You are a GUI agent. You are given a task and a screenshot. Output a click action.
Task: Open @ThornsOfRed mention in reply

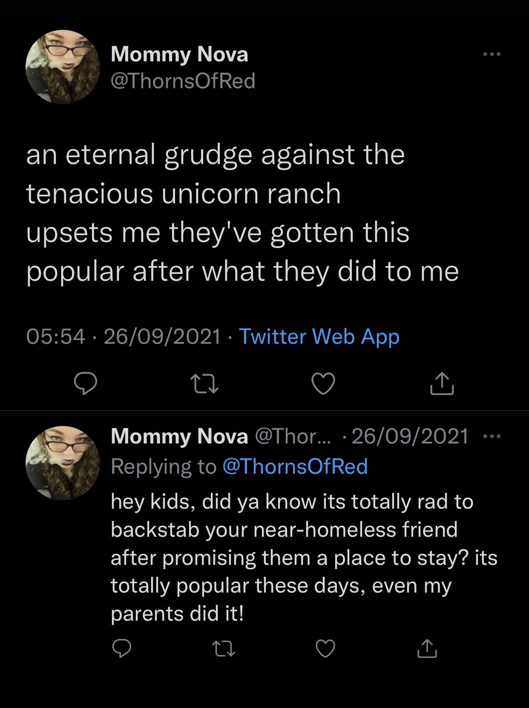click(x=295, y=466)
